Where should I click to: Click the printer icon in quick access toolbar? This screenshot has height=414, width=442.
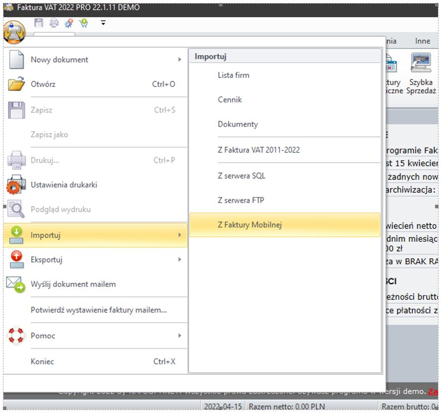pos(54,23)
